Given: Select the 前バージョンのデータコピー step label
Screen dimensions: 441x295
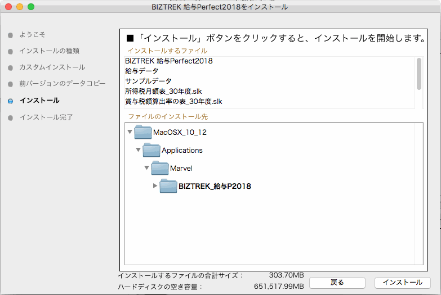Looking at the screenshot, I should pos(62,84).
